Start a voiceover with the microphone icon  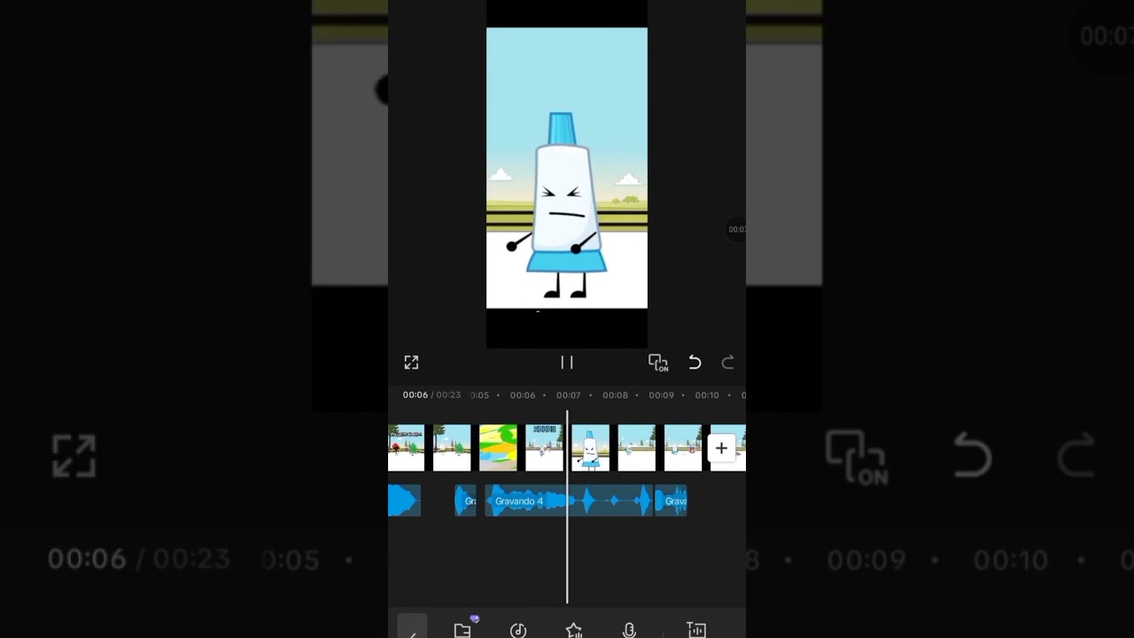coord(629,630)
